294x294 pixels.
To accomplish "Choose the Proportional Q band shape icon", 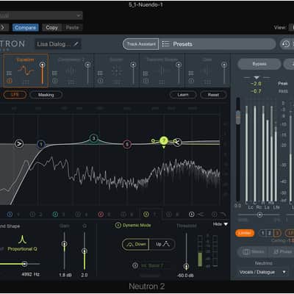I will [22, 240].
